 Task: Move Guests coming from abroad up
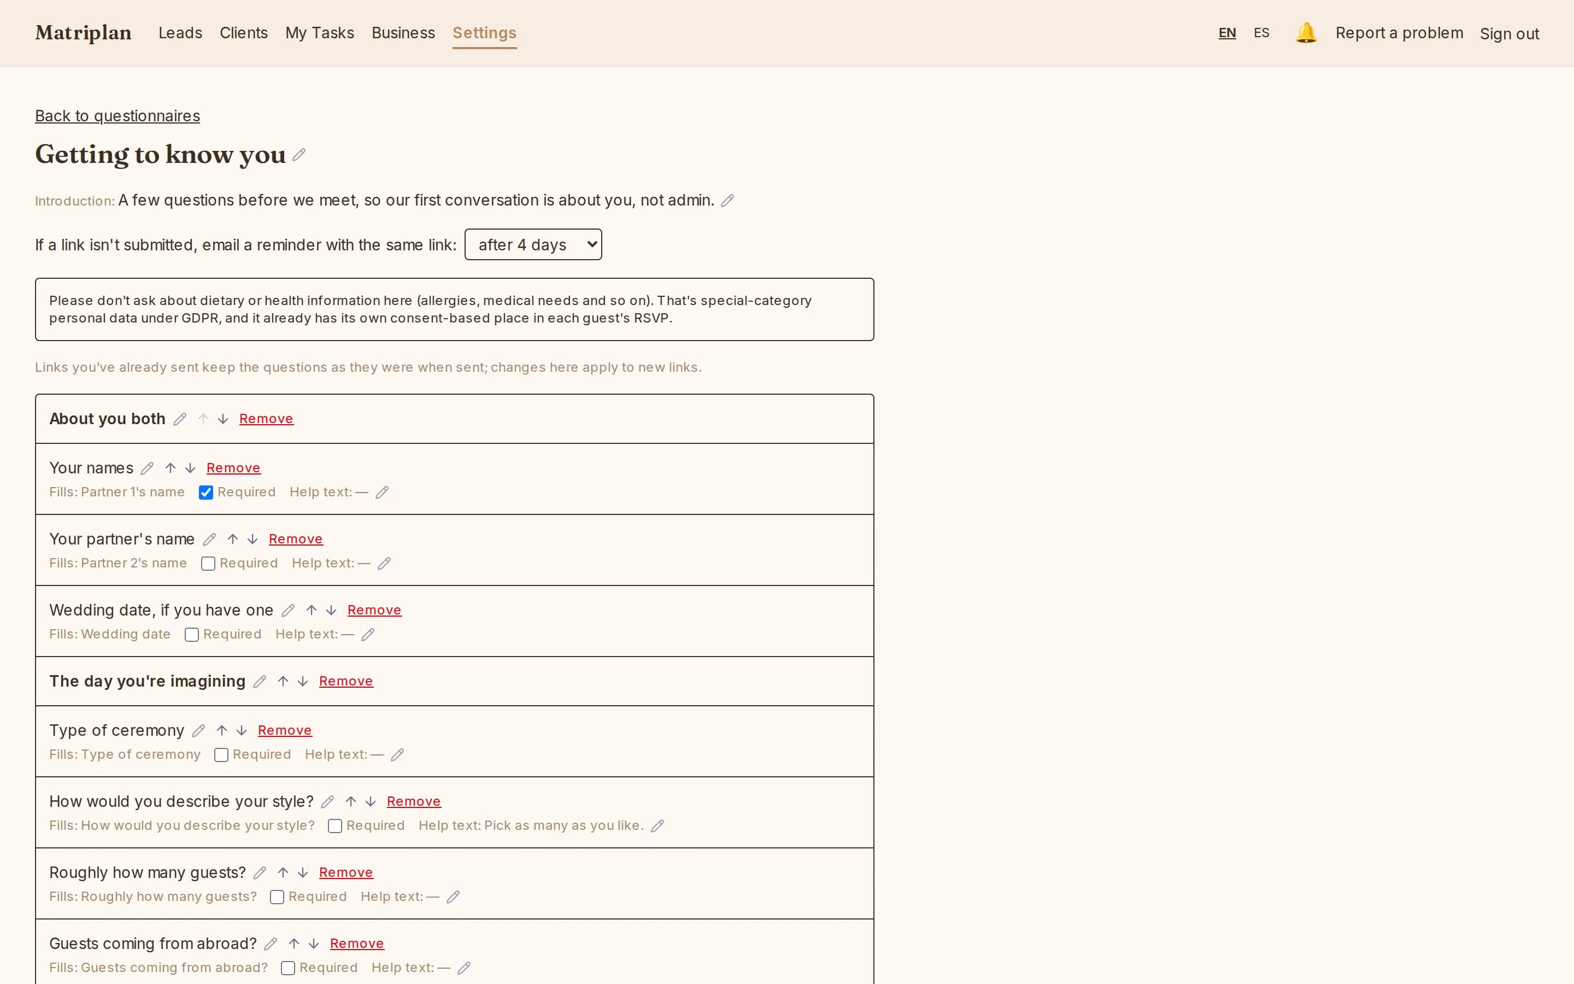[294, 944]
